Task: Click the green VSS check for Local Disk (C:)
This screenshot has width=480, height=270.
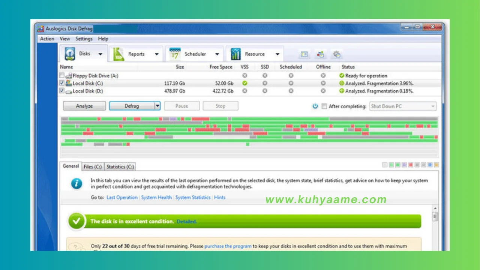Action: 245,83
